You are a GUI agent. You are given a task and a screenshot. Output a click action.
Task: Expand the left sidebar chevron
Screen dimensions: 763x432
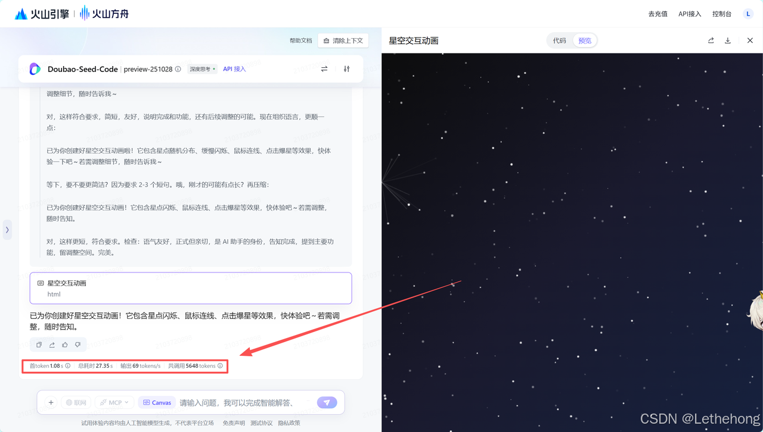point(7,230)
